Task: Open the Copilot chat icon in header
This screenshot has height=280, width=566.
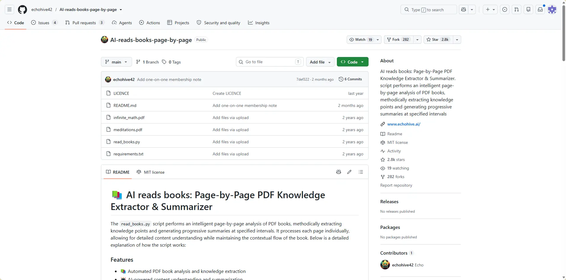Action: click(x=464, y=9)
